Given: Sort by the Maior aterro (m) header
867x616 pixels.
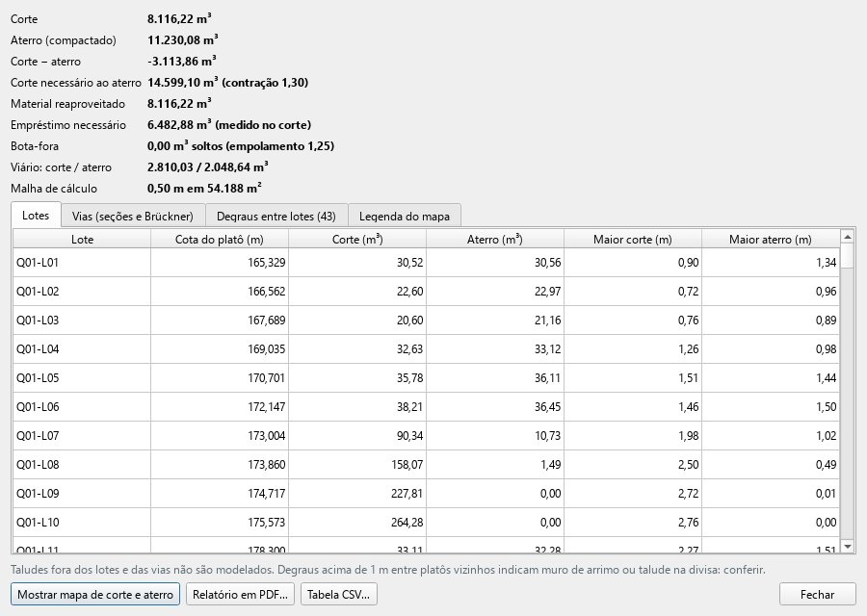Looking at the screenshot, I should tap(771, 240).
